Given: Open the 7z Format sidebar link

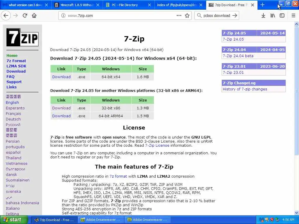Looking at the screenshot, I should coord(16,61).
